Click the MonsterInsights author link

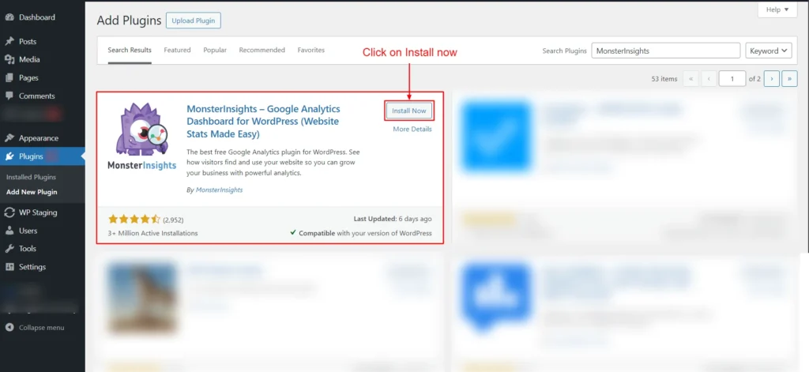219,190
